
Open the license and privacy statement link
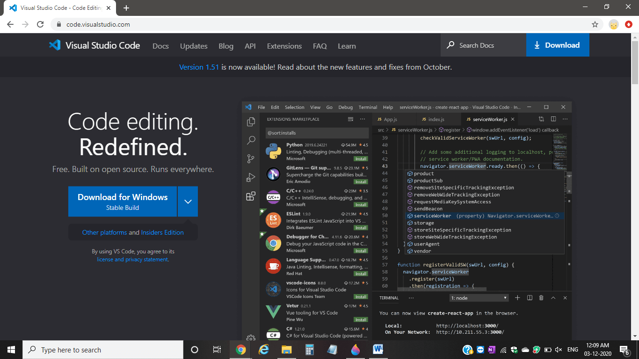132,259
